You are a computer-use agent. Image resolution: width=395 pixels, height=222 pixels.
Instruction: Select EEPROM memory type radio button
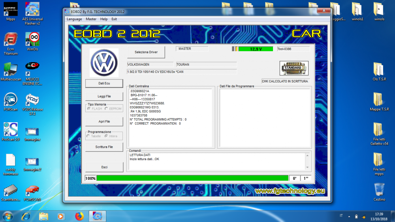click(x=107, y=108)
